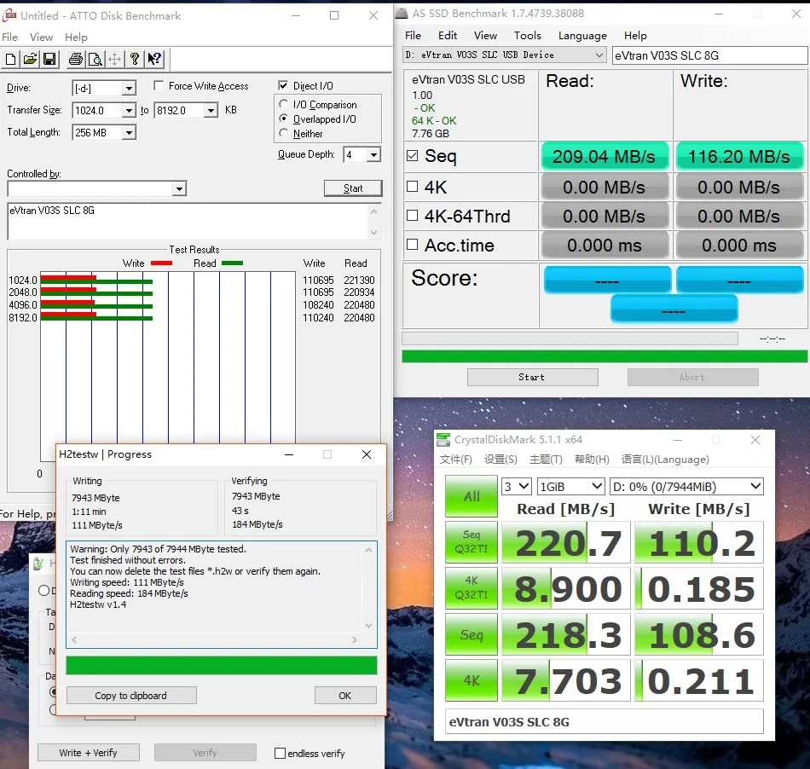Enable the Force Write Access checkbox
Screen dimensions: 810x769
click(159, 86)
